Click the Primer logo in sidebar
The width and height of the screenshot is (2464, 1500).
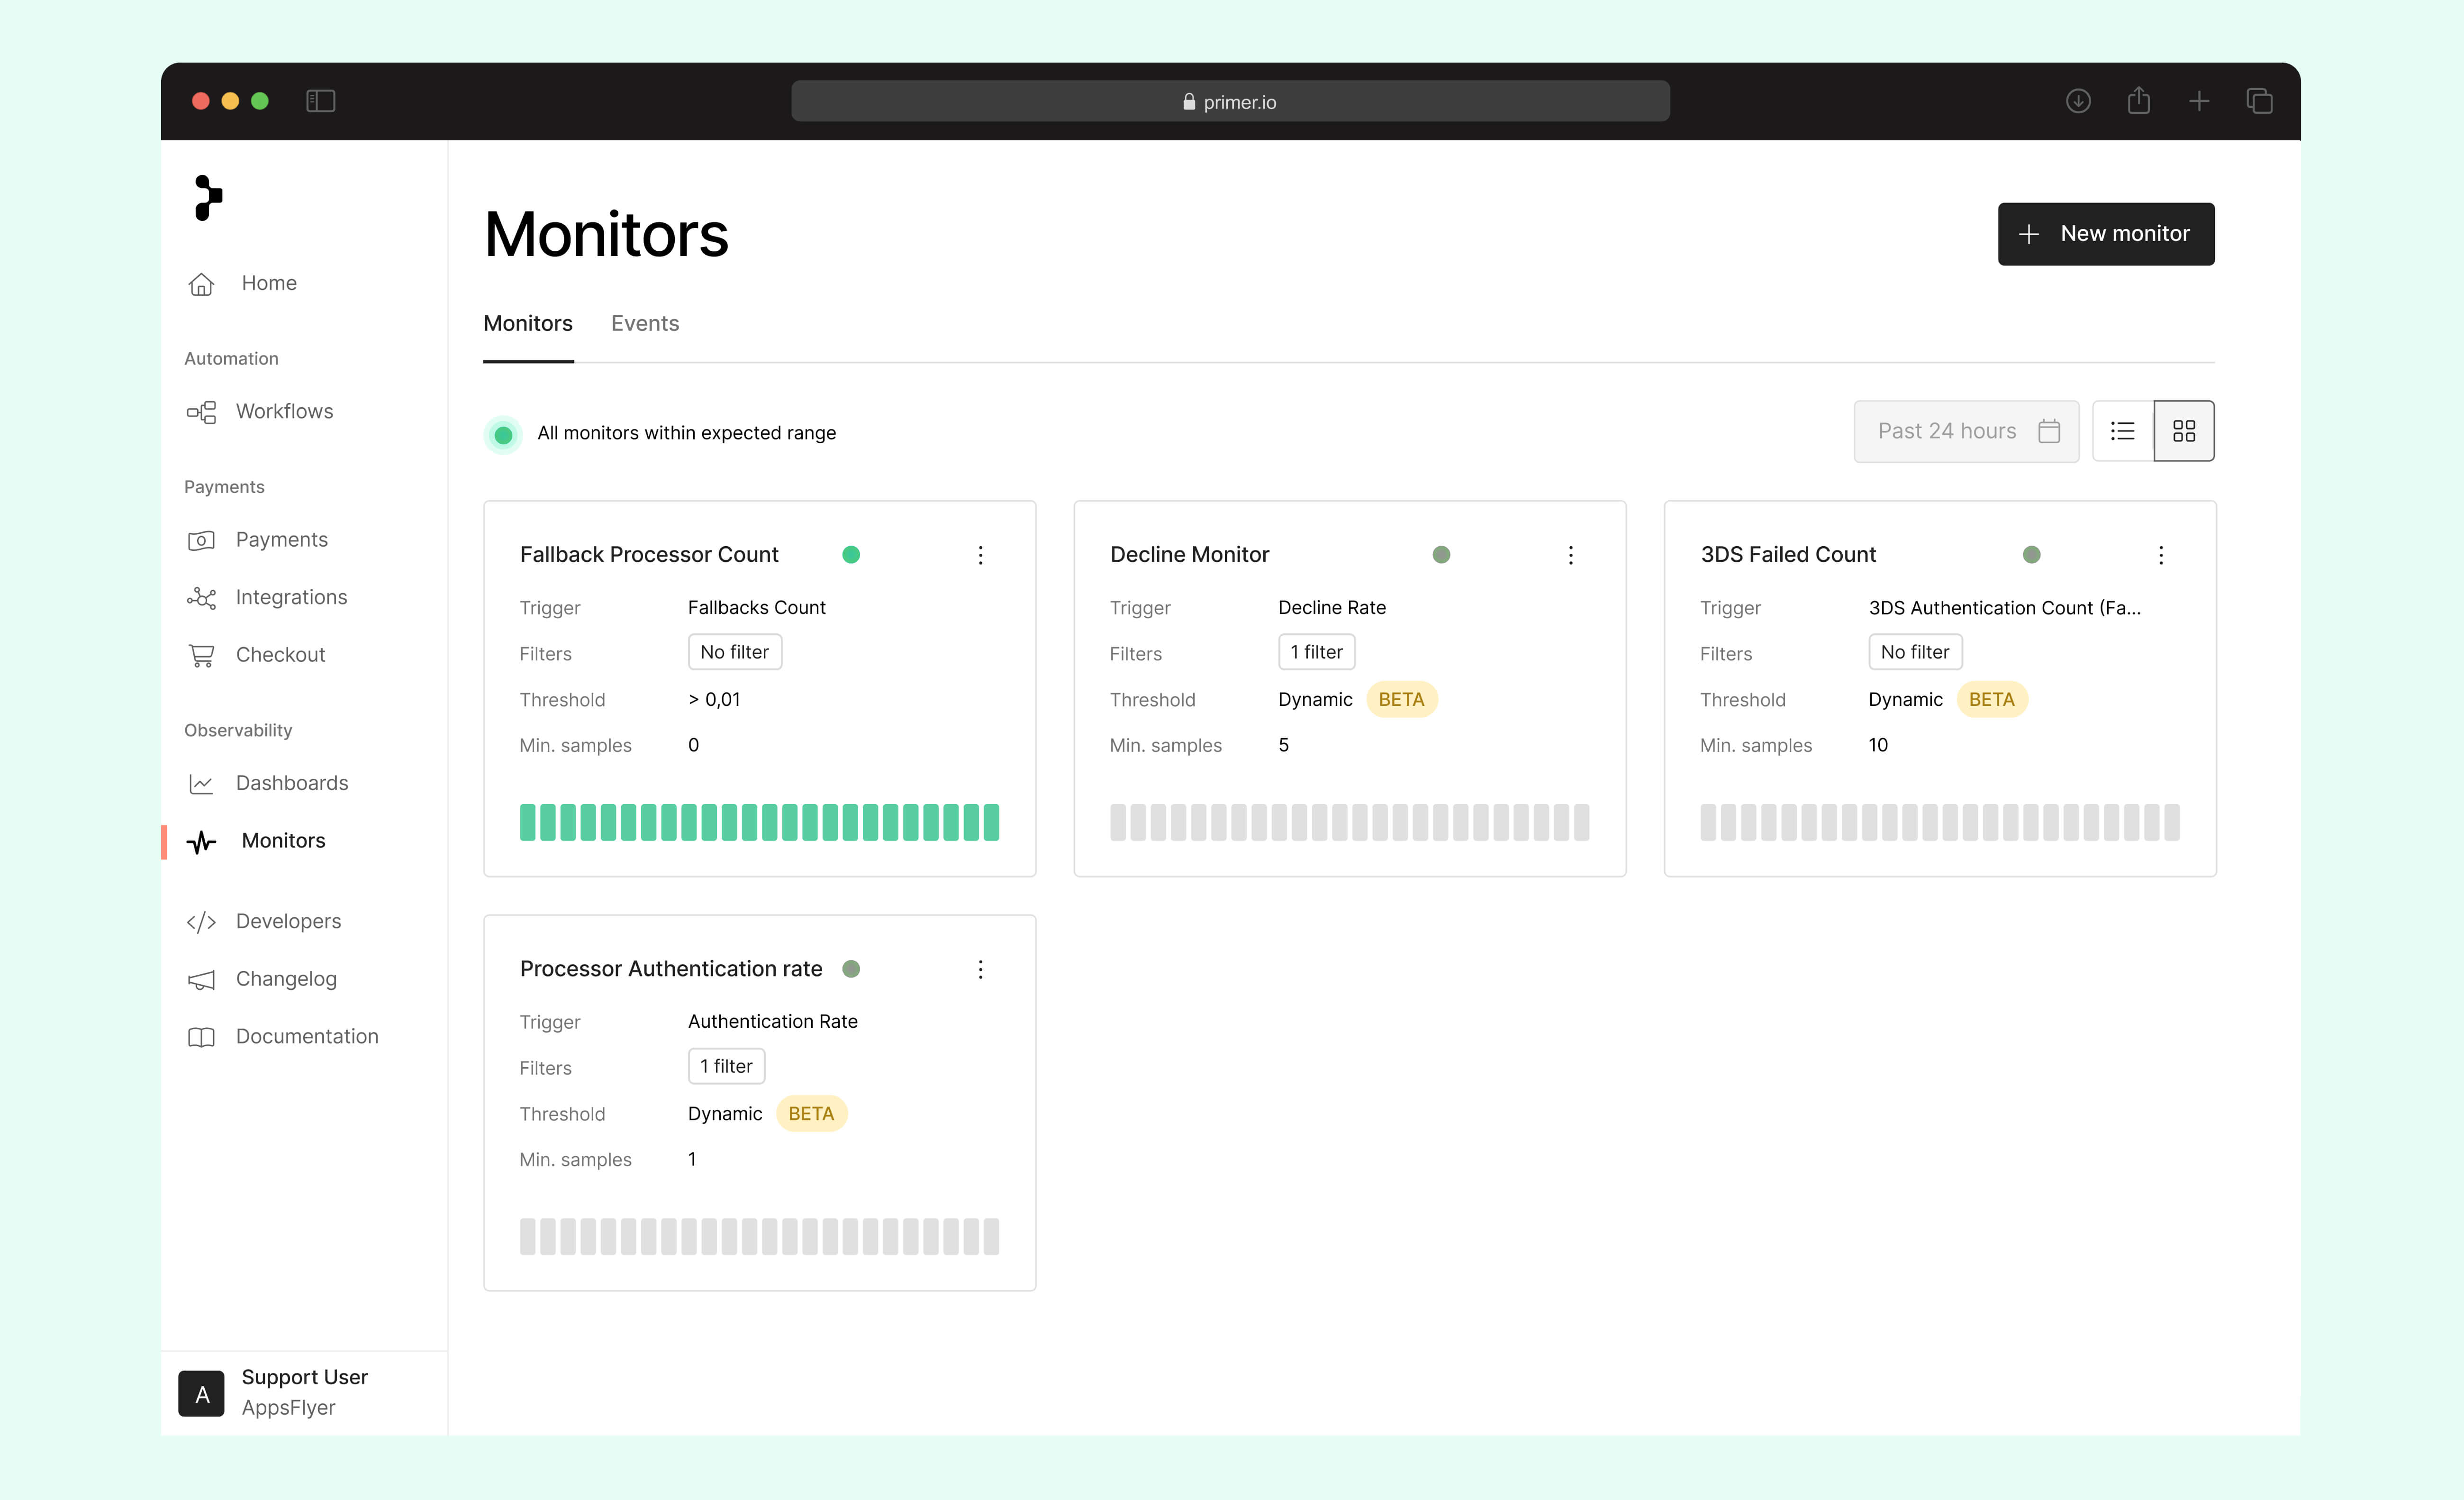click(208, 197)
